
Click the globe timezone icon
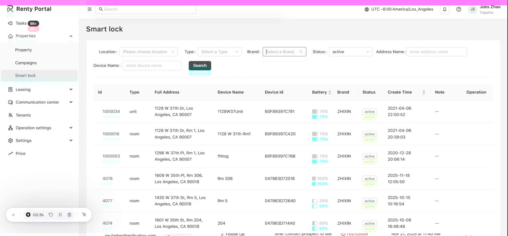click(x=367, y=9)
